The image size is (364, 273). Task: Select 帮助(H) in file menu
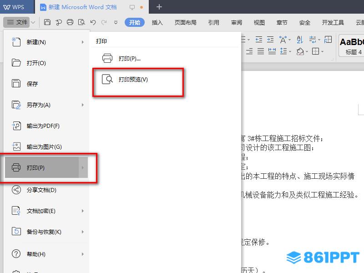(46, 254)
